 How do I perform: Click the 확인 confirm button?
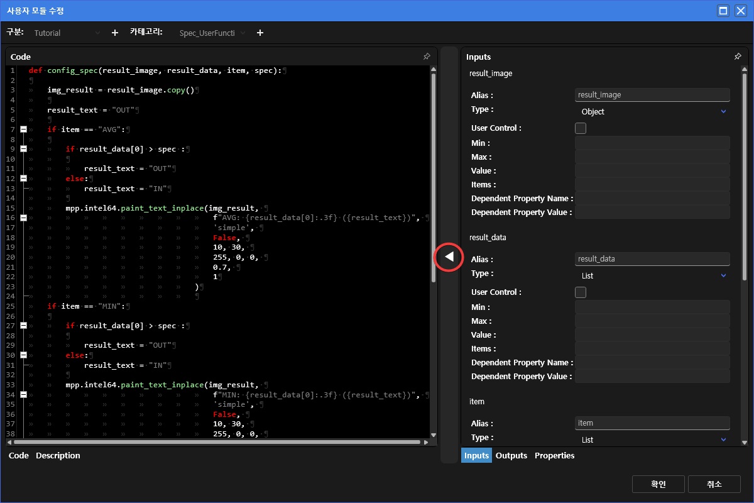tap(658, 484)
